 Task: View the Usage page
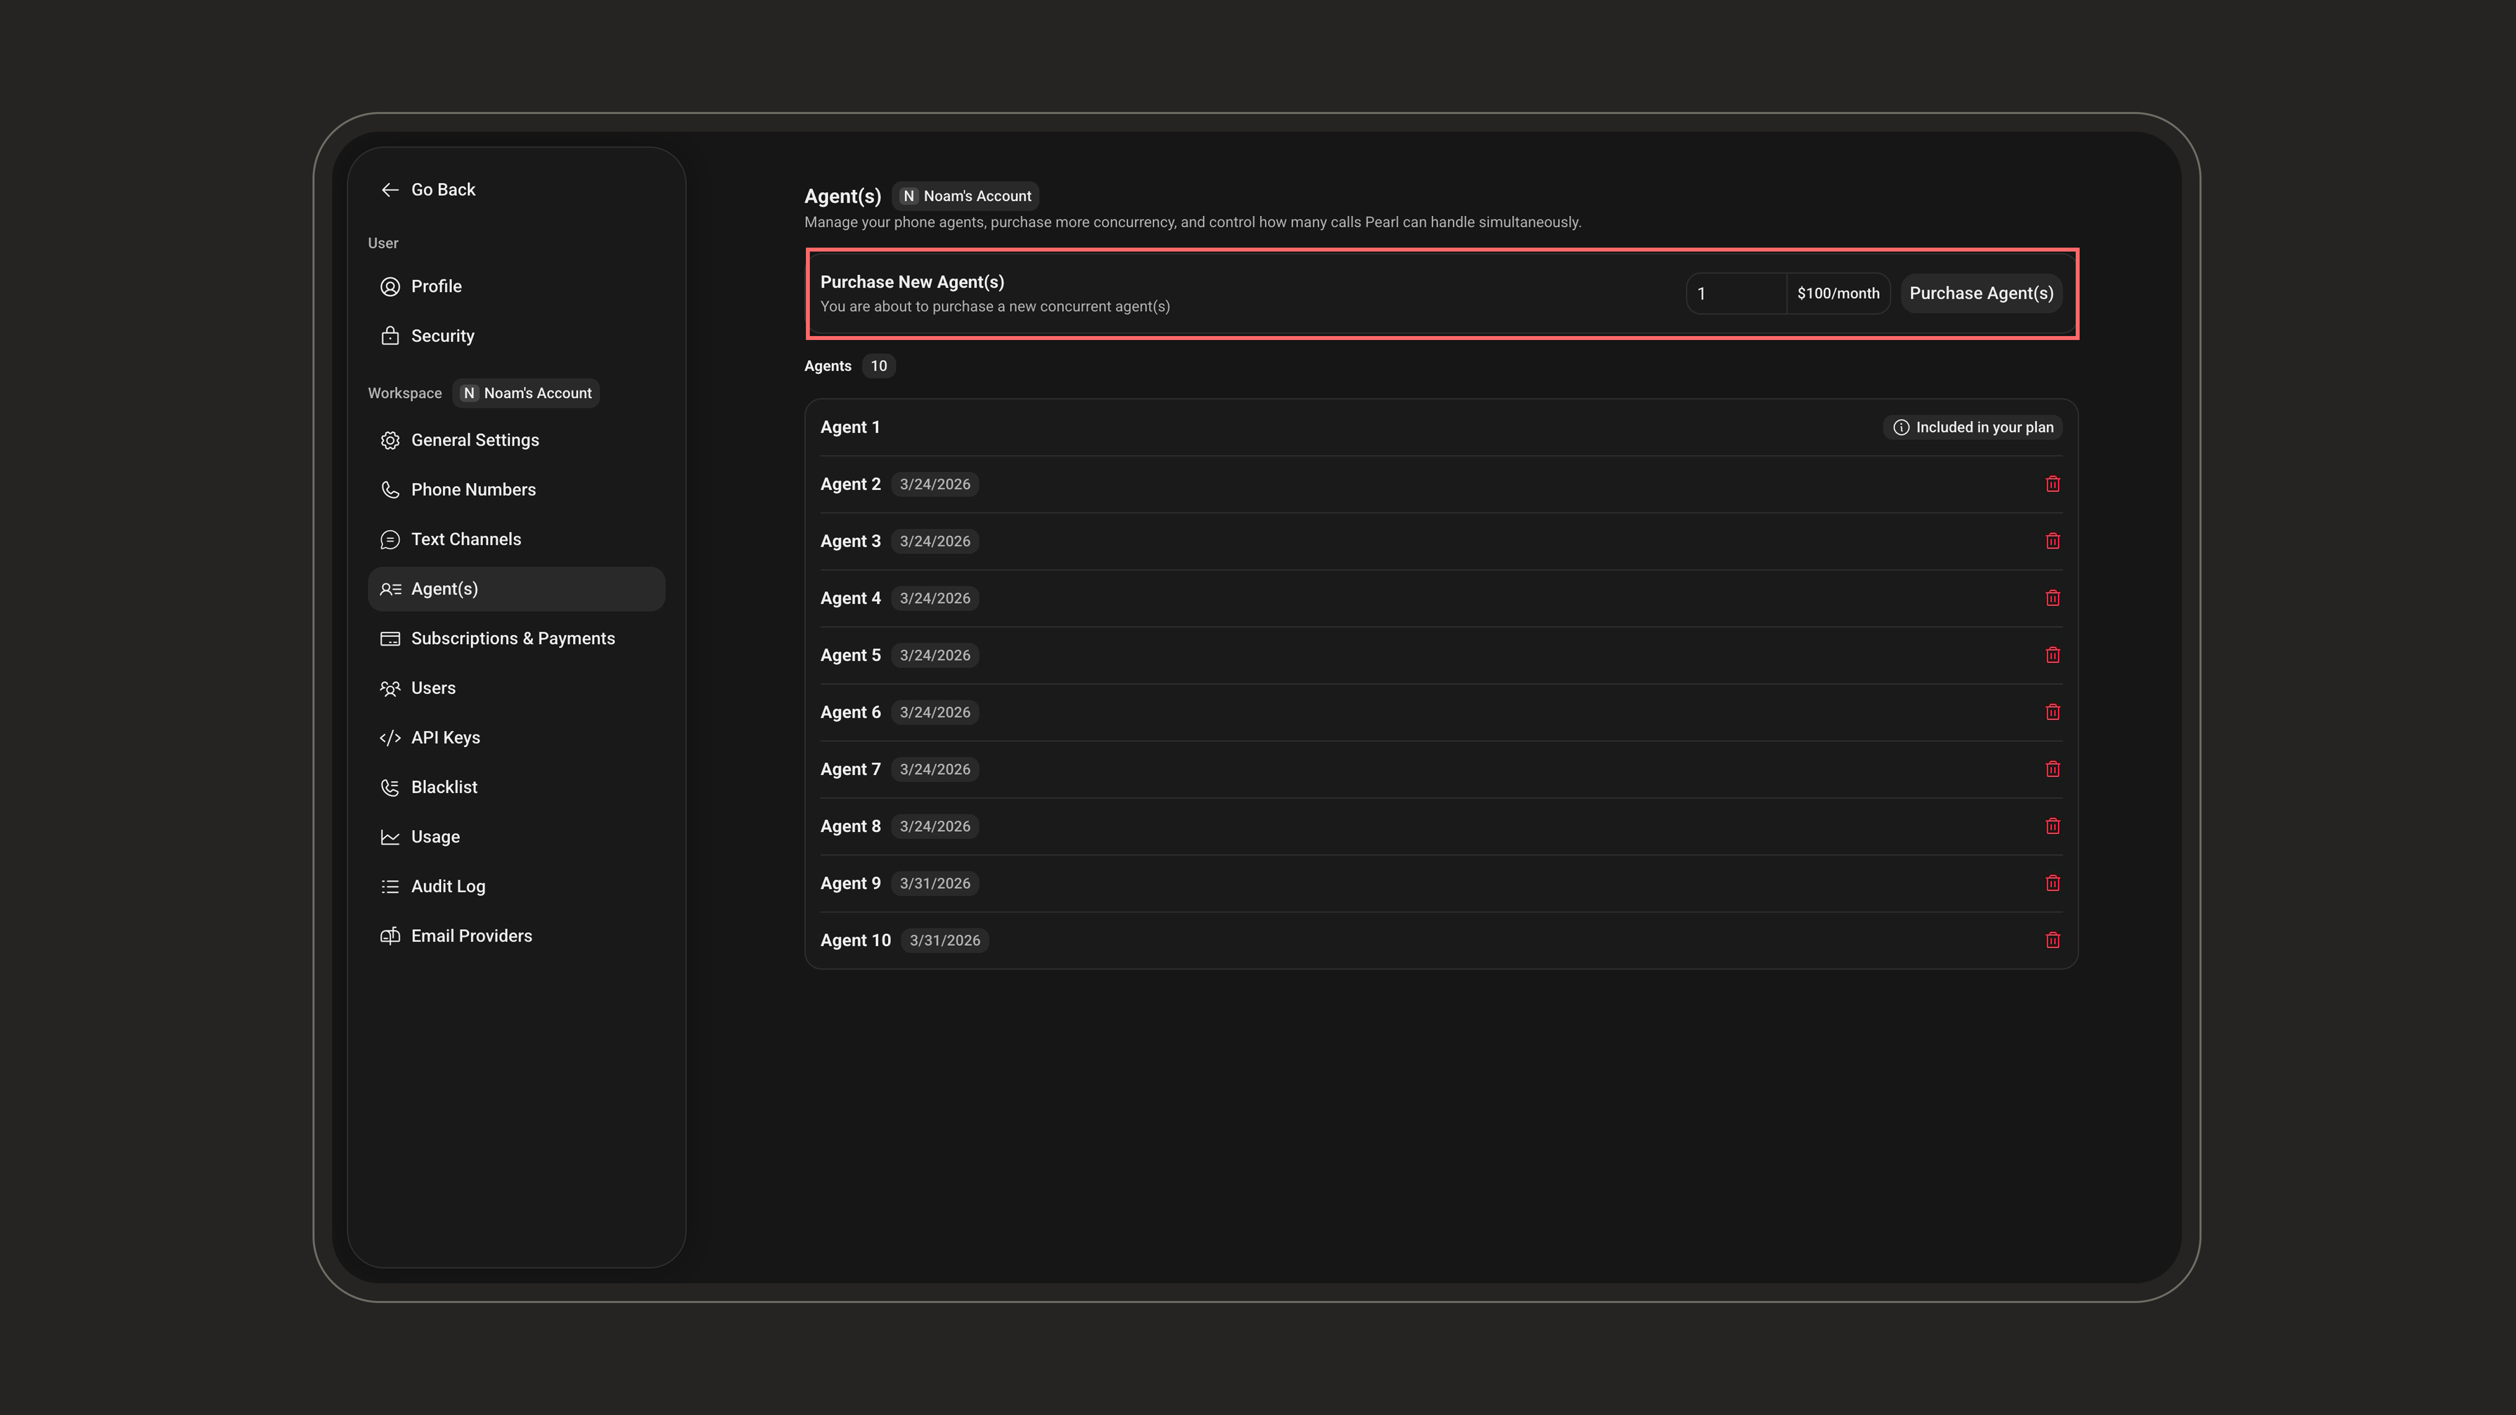(x=515, y=837)
